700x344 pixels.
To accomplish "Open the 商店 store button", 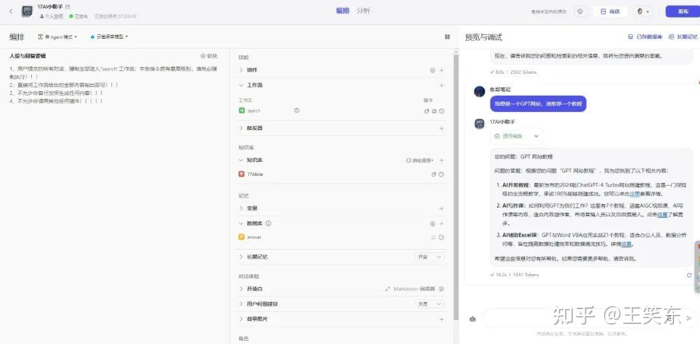I will [x=610, y=12].
